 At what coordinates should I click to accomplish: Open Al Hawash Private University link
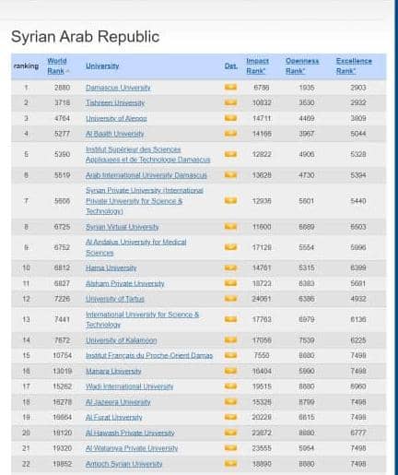click(x=130, y=433)
